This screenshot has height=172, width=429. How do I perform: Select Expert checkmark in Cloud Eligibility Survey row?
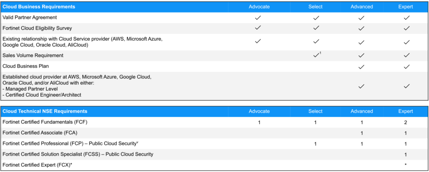[406, 28]
